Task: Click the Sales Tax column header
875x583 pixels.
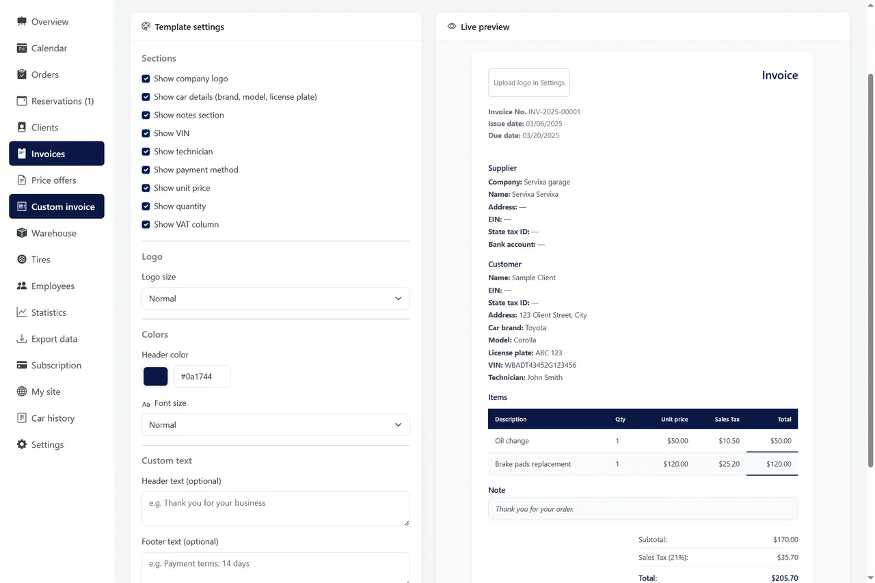Action: click(x=727, y=419)
